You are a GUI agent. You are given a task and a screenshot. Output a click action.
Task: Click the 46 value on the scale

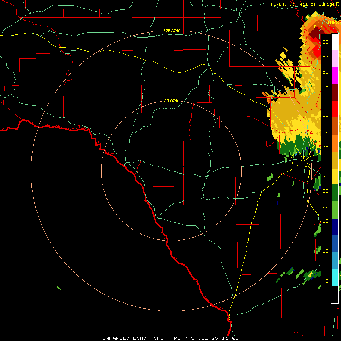coord(325,117)
